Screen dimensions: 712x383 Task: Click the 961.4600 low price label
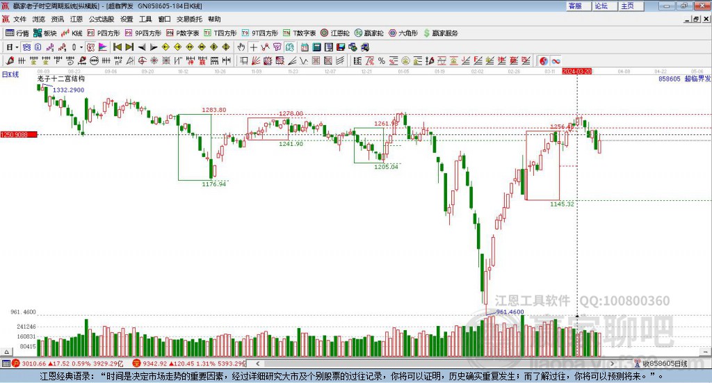pyautogui.click(x=510, y=312)
